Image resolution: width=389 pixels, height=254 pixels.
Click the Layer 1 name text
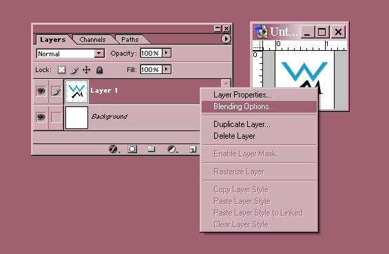coord(104,91)
